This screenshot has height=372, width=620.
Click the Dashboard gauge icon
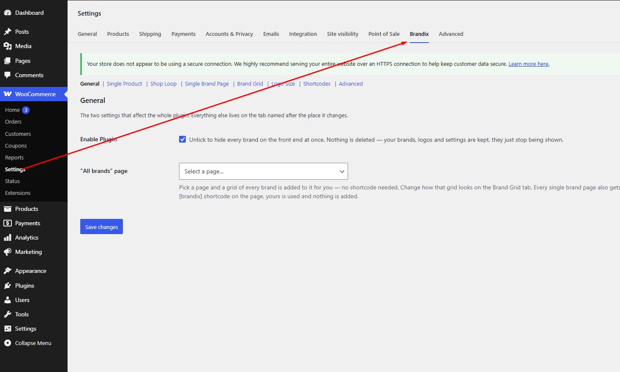pos(8,13)
